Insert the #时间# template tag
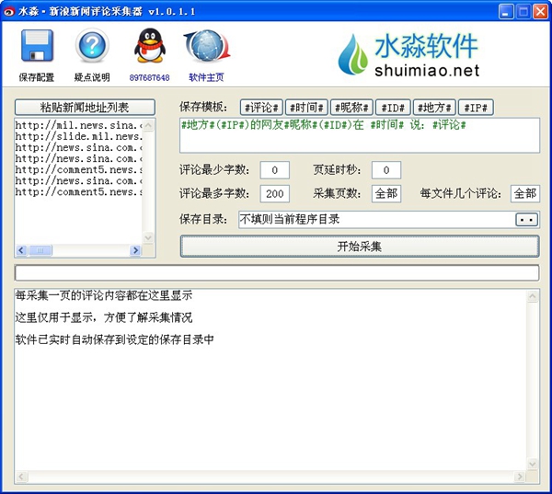The image size is (552, 494). (306, 108)
